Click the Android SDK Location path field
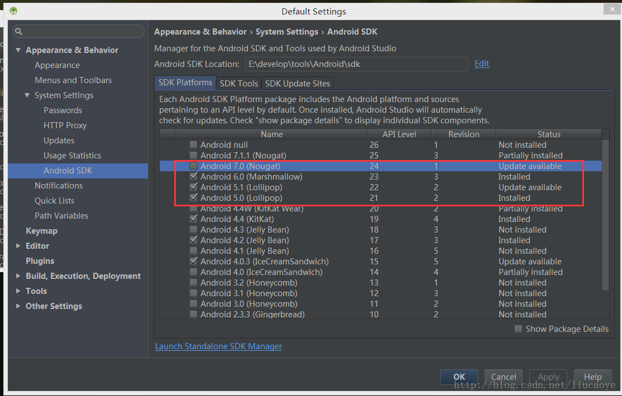The image size is (622, 396). (x=356, y=64)
